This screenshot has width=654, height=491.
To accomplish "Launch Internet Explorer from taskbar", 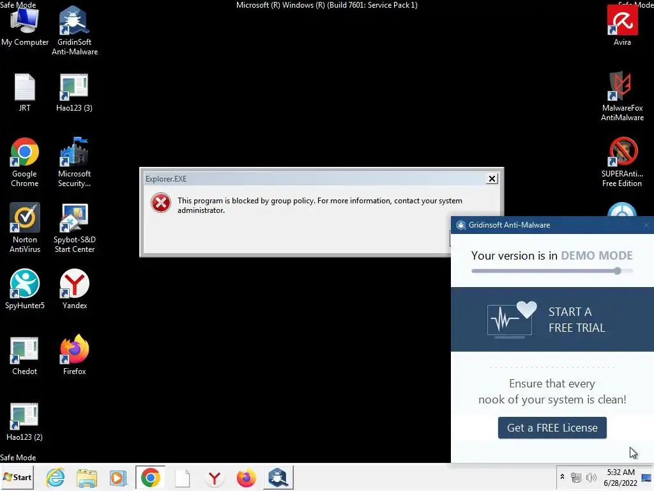I will pos(56,477).
